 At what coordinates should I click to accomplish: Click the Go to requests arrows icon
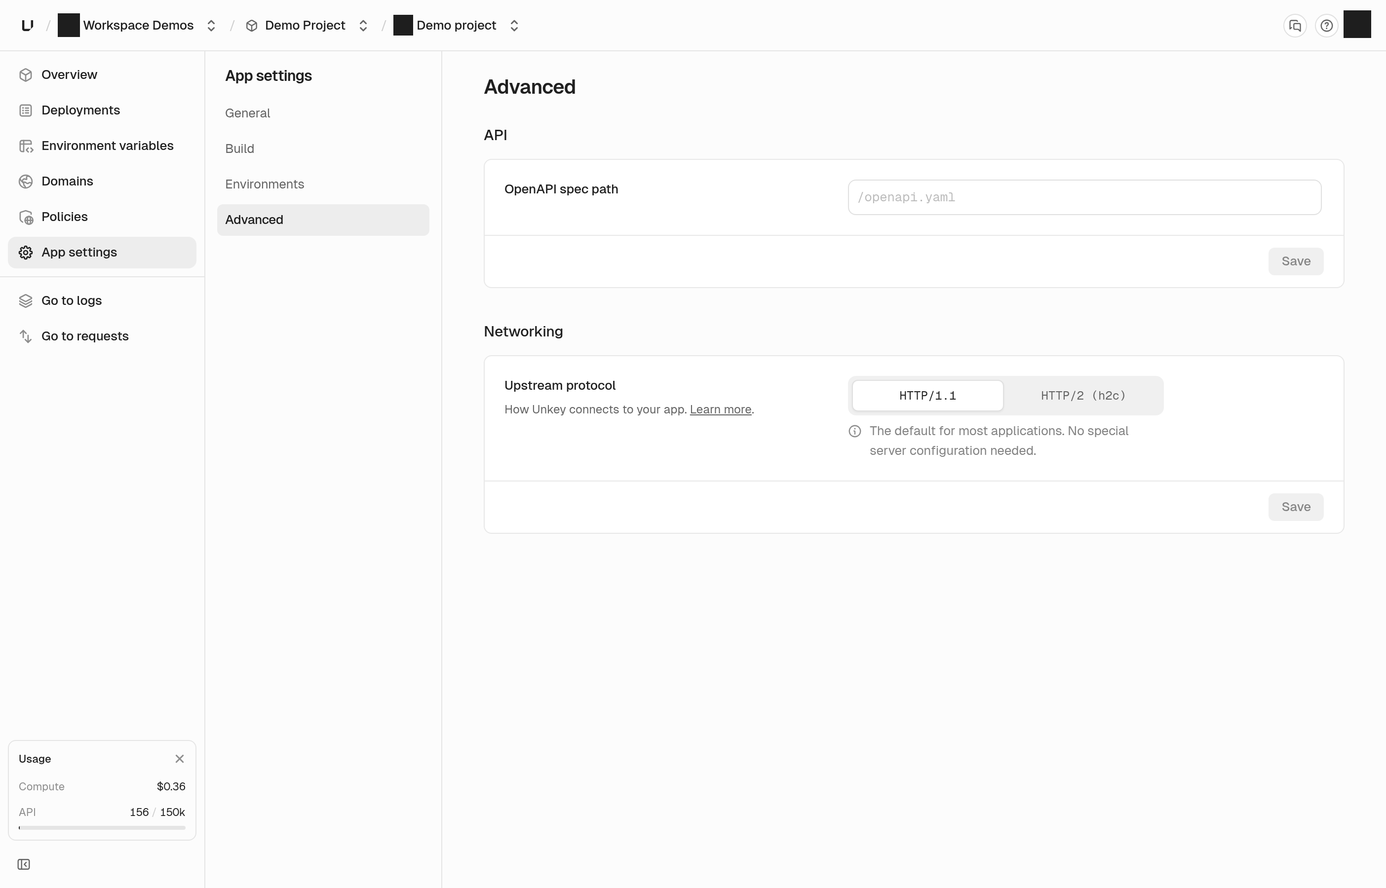pos(25,336)
